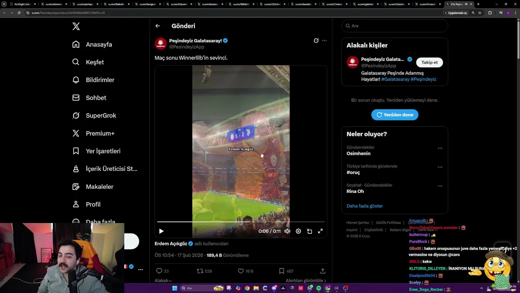Click the browser address bar URL
Image resolution: width=520 pixels, height=293 pixels.
pyautogui.click(x=68, y=13)
